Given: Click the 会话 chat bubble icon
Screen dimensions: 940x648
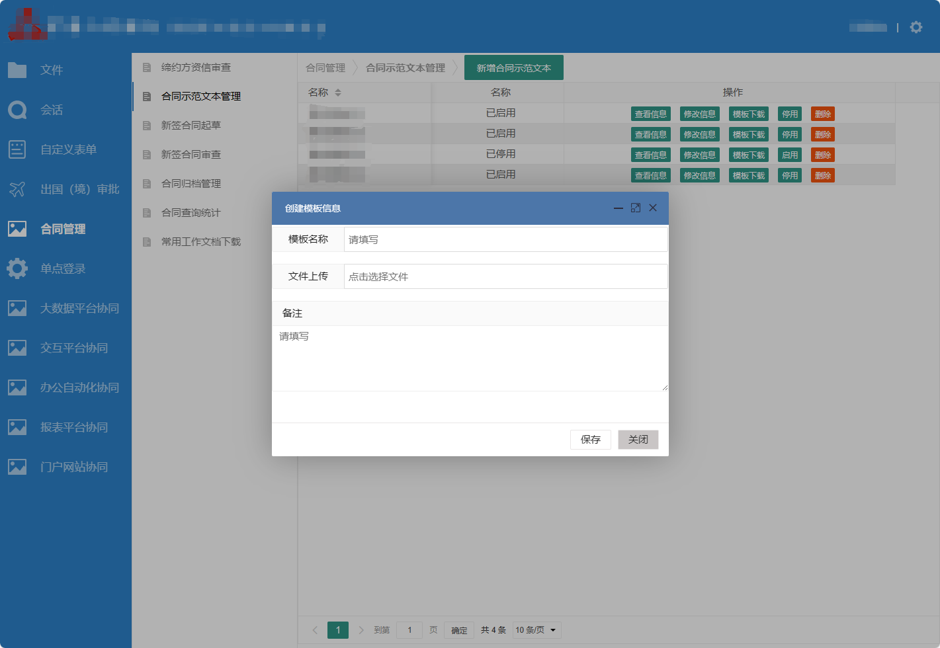Looking at the screenshot, I should (17, 110).
